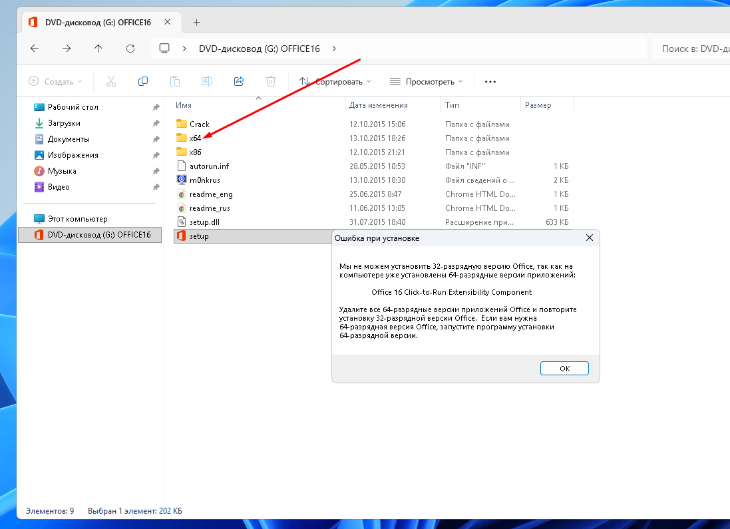Viewport: 730px width, 529px height.
Task: Unpin Музыка via its pin icon
Action: (x=156, y=171)
